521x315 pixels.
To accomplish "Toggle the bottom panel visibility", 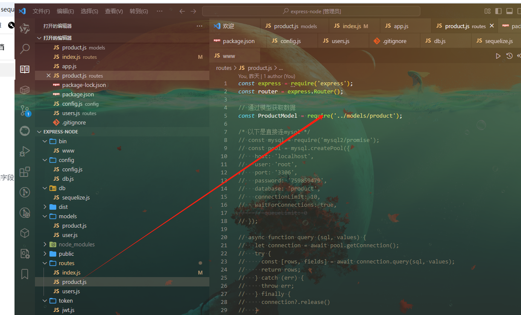I will point(509,12).
